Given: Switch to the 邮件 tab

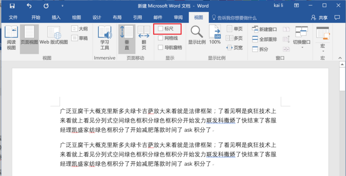Looking at the screenshot, I should pos(158,18).
